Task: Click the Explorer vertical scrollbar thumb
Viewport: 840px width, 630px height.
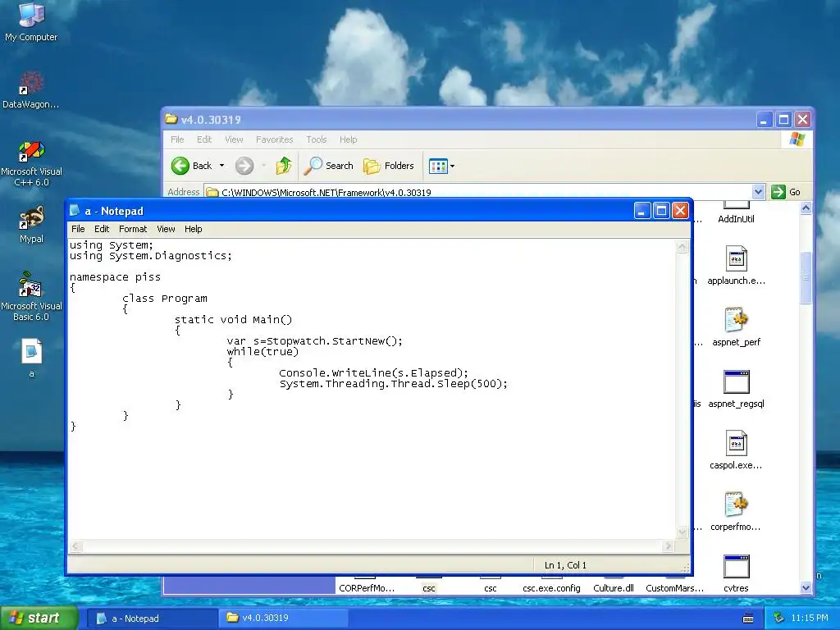Action: (x=806, y=277)
